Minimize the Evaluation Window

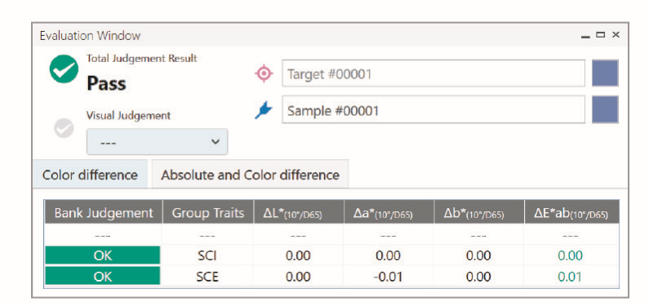pos(585,36)
